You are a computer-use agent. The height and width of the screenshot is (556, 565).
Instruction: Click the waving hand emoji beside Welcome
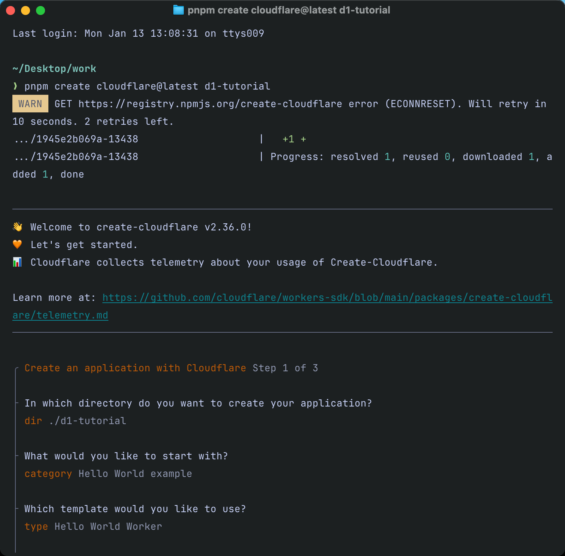point(17,227)
